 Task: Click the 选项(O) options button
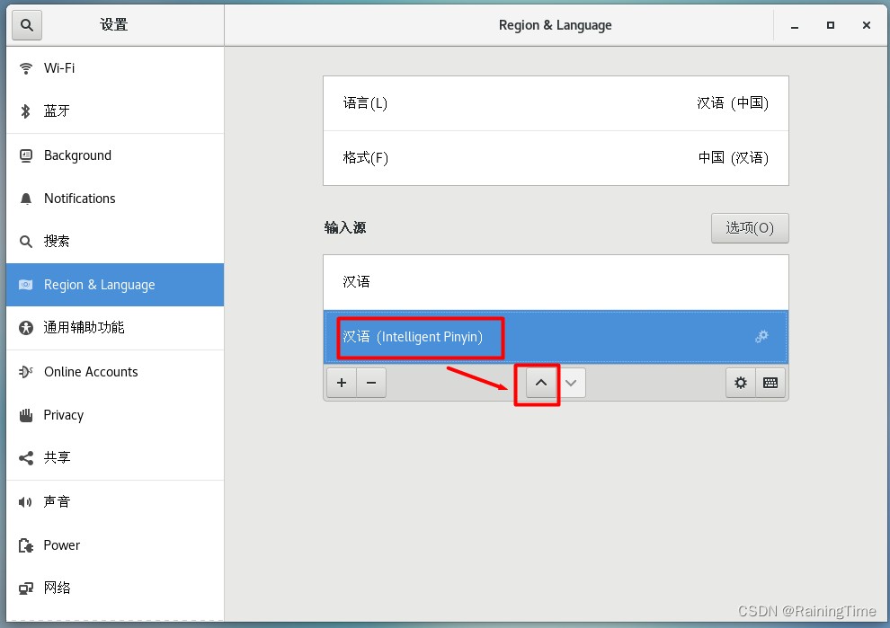pos(750,228)
